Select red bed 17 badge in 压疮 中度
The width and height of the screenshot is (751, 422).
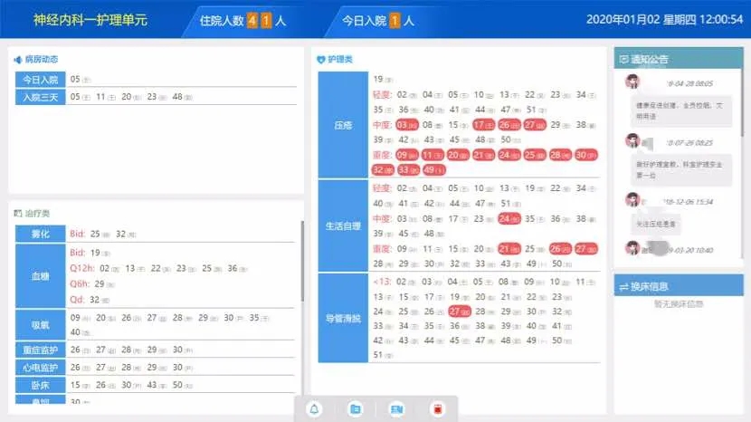484,125
